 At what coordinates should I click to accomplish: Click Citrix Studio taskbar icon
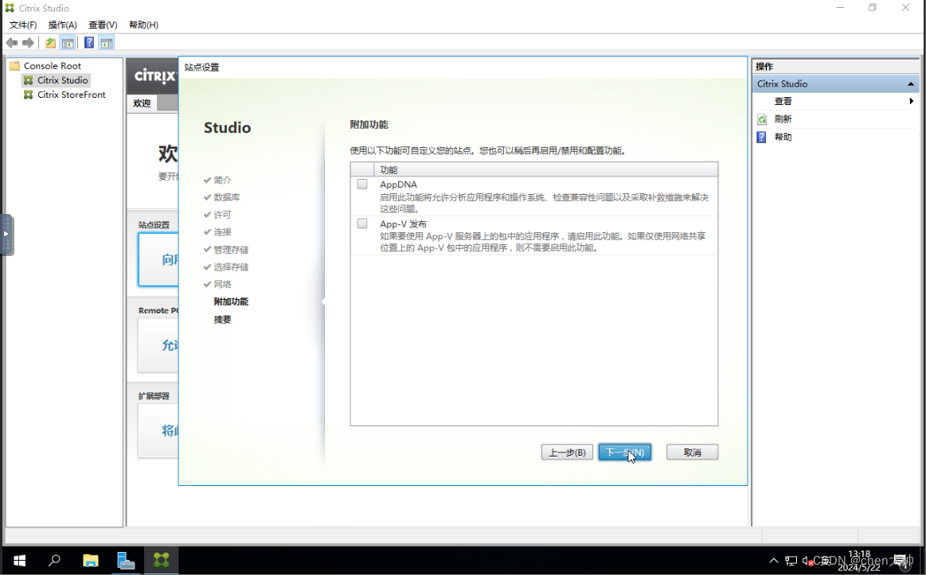click(161, 560)
